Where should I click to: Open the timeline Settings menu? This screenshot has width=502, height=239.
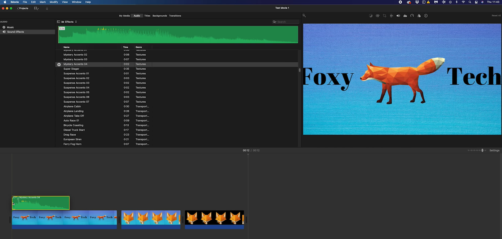click(x=494, y=150)
